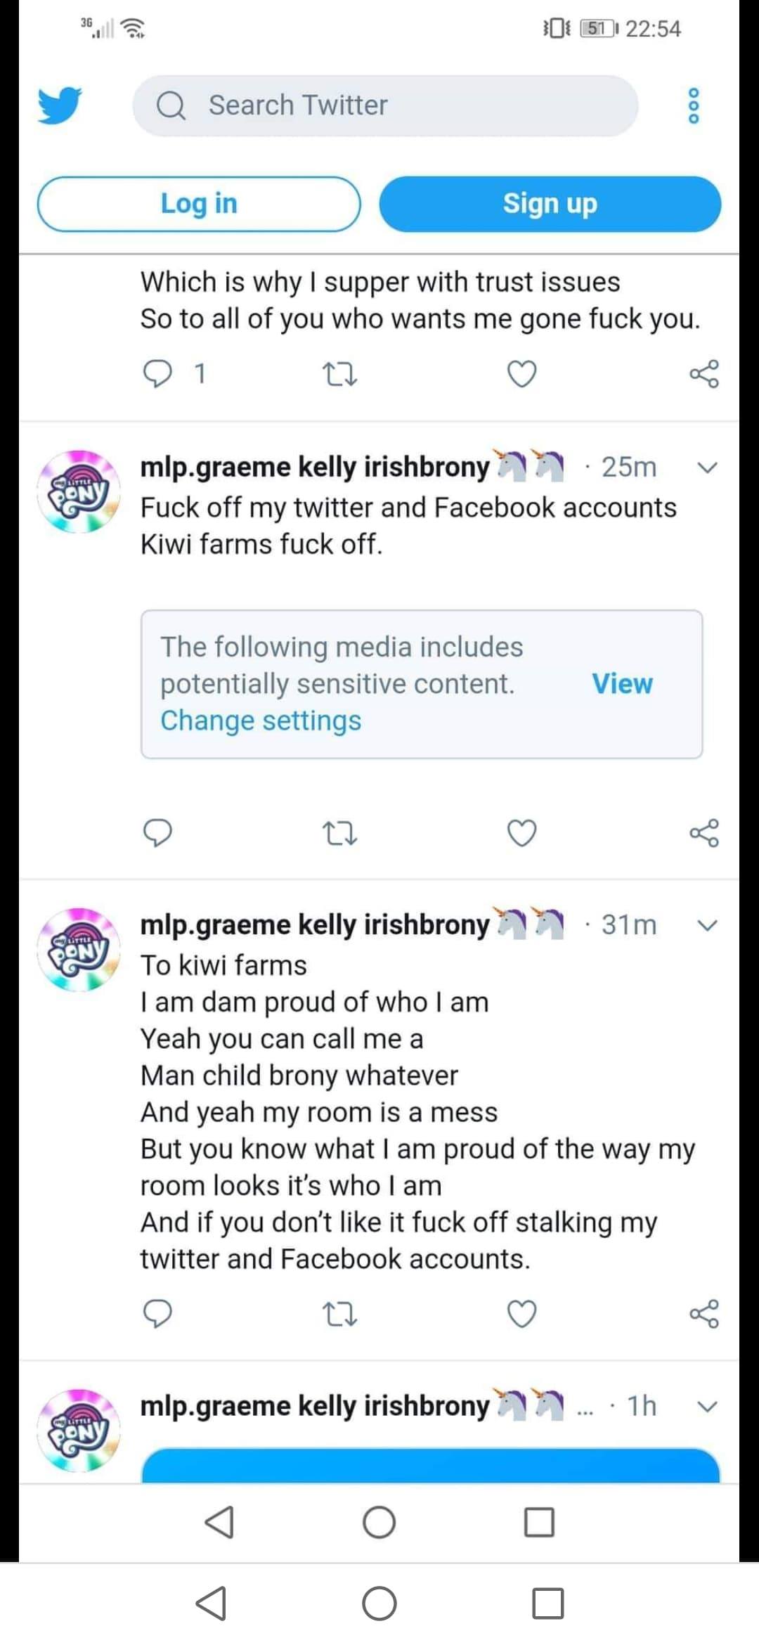The height and width of the screenshot is (1645, 759).
Task: Share the 31m proud tweet
Action: (x=704, y=1313)
